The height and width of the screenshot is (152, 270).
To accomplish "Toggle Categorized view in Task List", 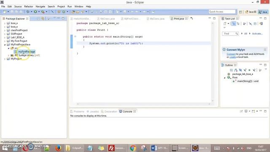I will pyautogui.click(x=233, y=24).
